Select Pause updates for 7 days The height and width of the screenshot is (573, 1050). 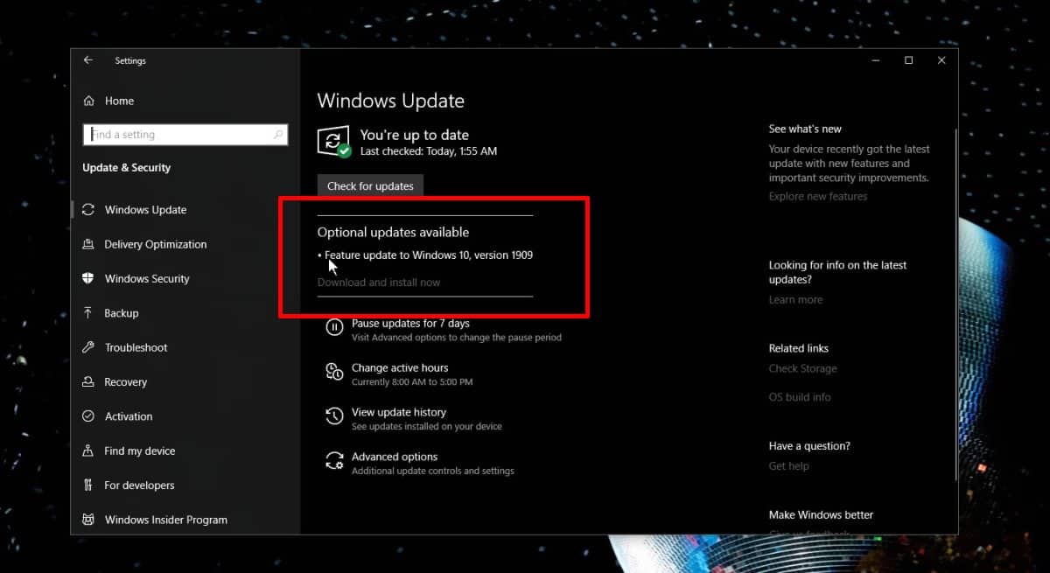[410, 324]
